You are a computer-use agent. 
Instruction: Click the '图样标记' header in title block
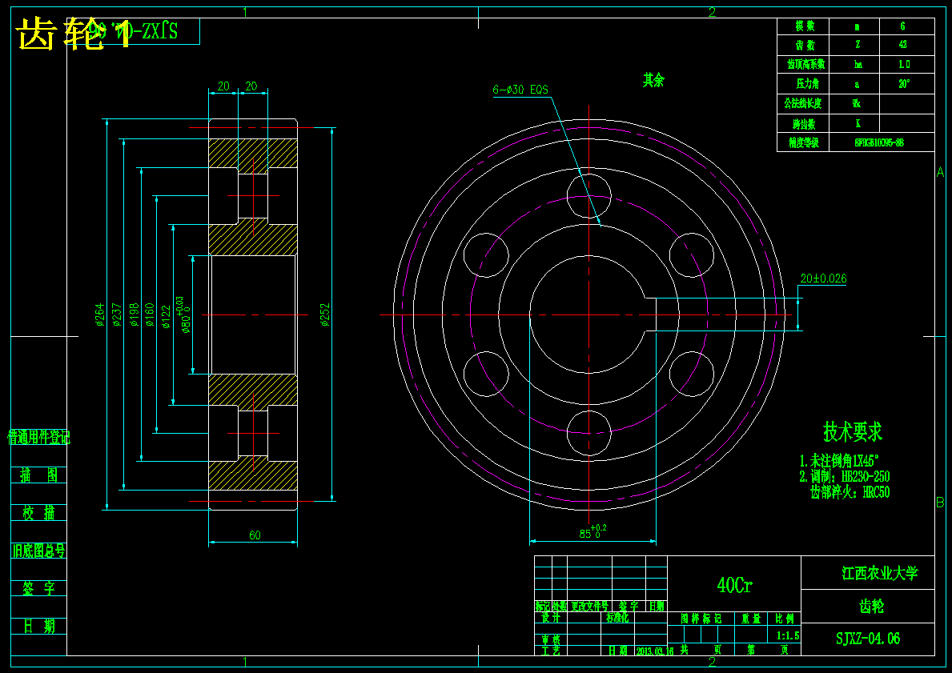[x=701, y=619]
